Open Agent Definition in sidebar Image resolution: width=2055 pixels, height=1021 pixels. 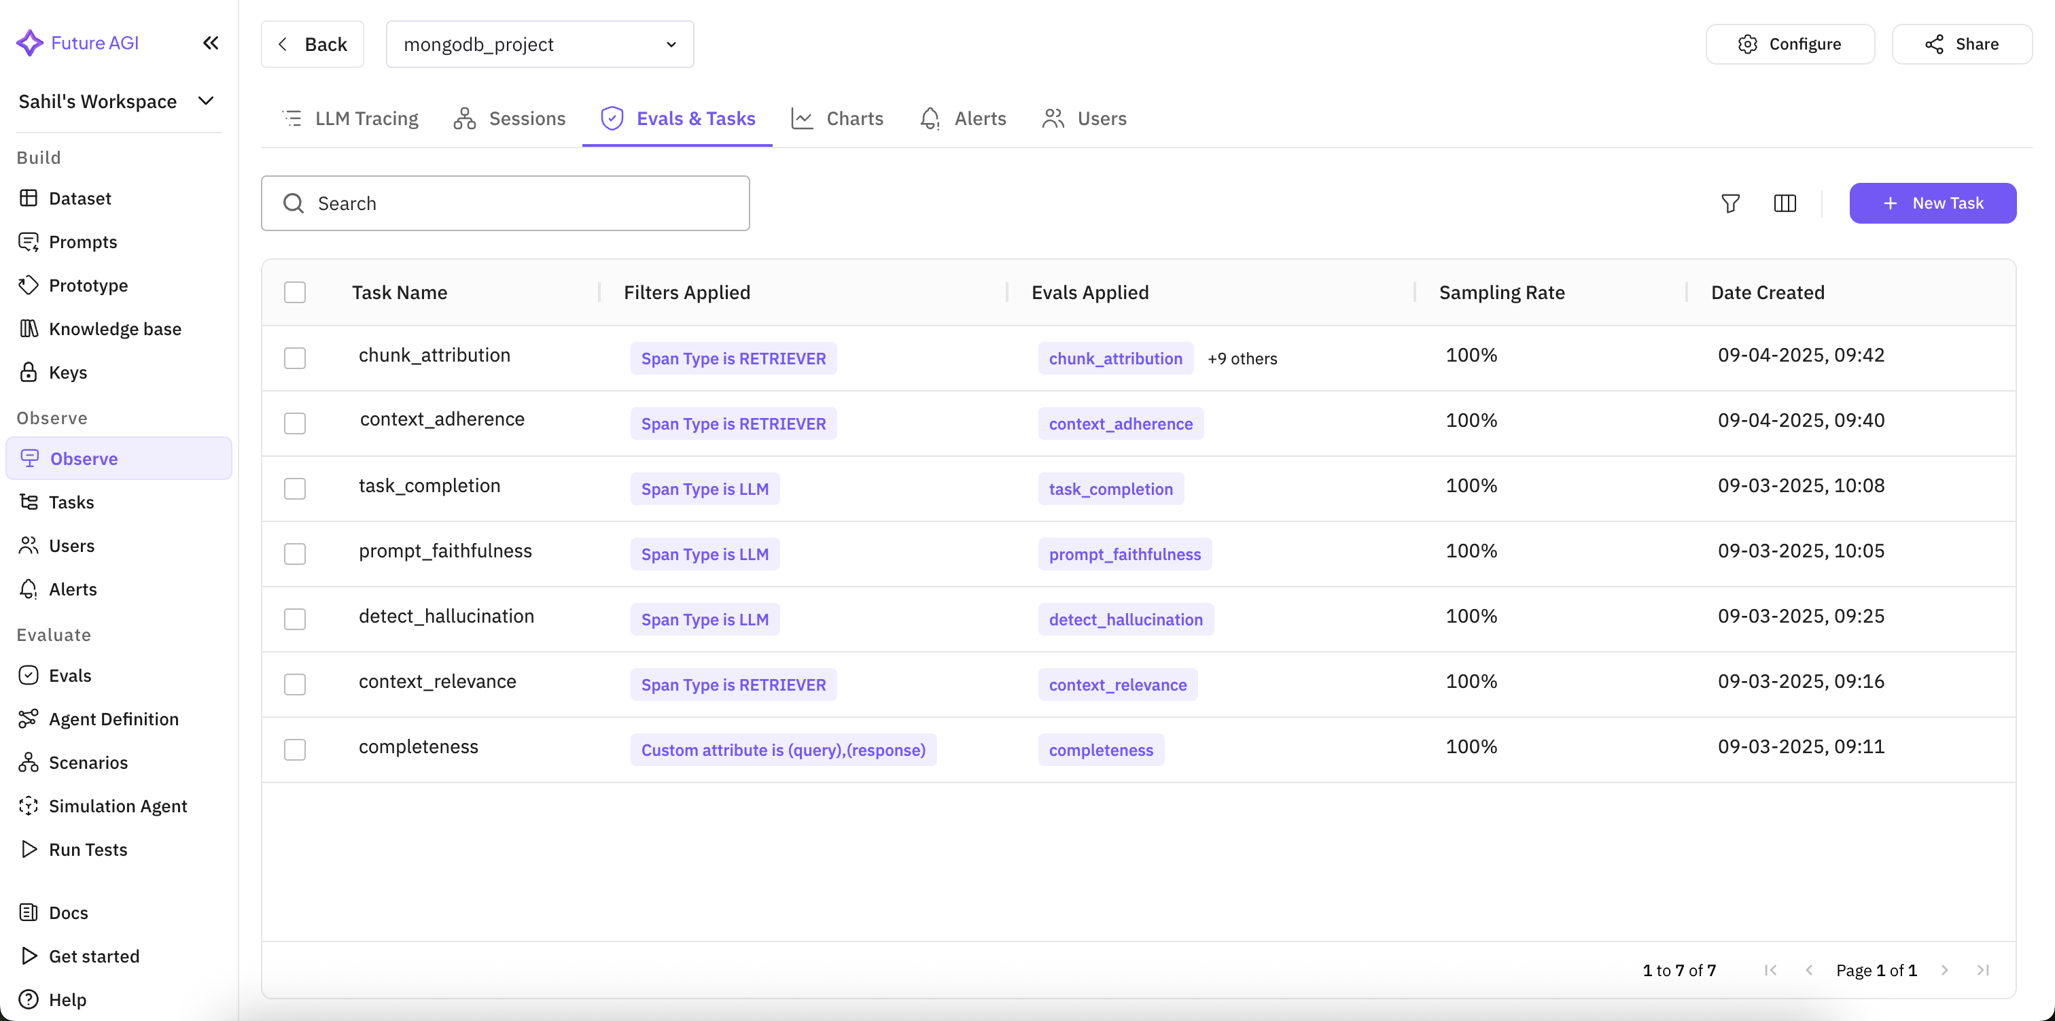pyautogui.click(x=113, y=719)
